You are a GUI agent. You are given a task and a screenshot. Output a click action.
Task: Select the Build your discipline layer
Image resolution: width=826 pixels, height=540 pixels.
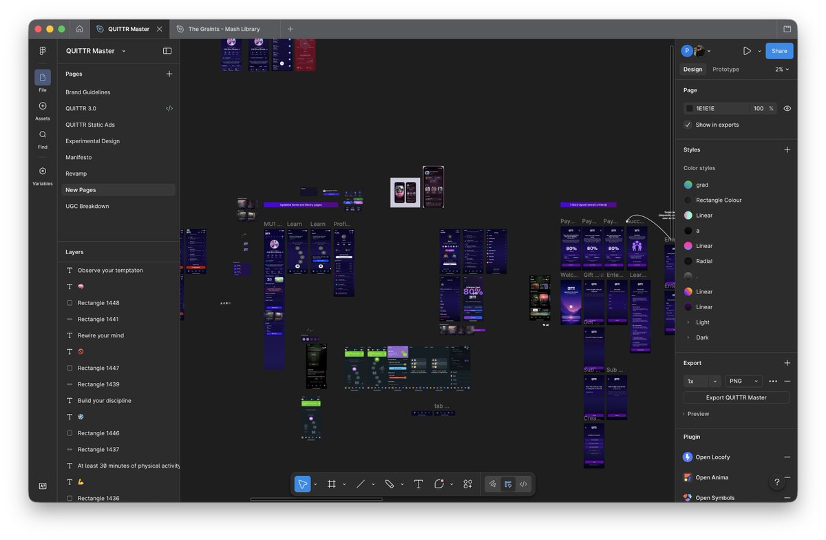pos(105,401)
